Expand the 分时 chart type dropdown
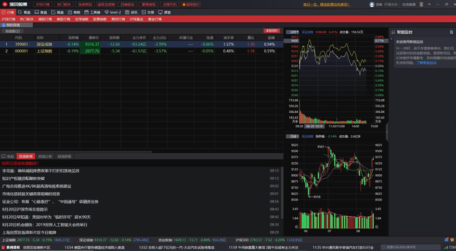This screenshot has width=456, height=251. point(293,32)
